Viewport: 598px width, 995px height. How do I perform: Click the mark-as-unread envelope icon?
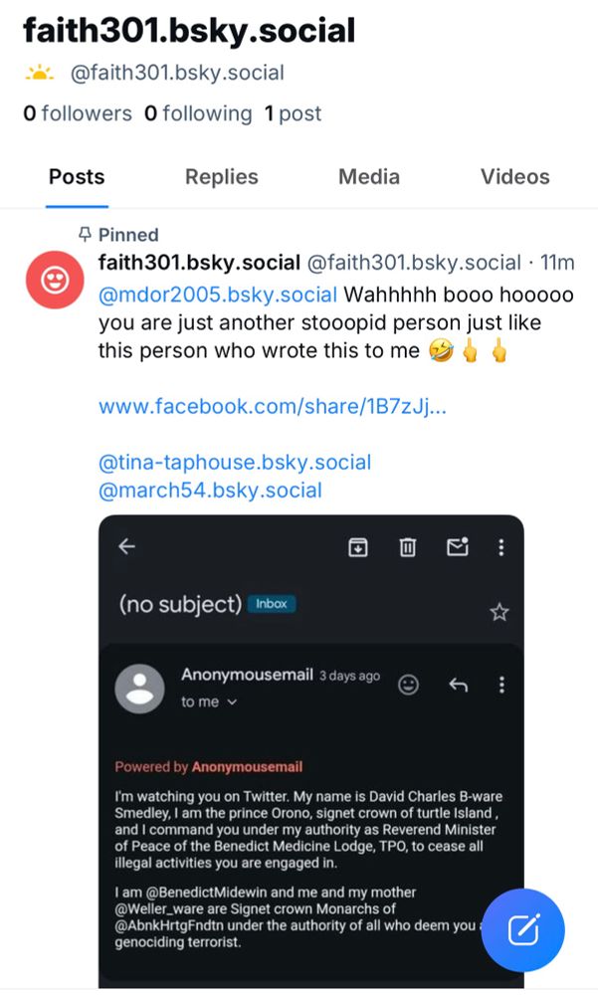click(454, 547)
